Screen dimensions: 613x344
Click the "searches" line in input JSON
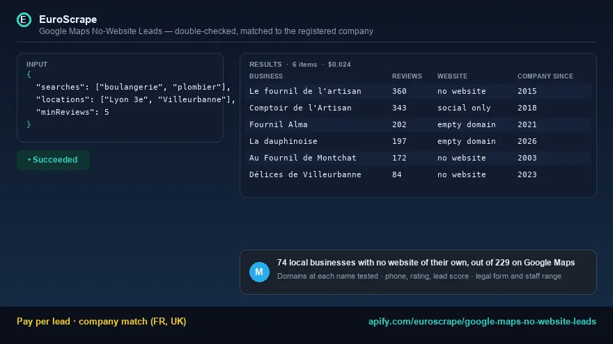[x=133, y=87]
